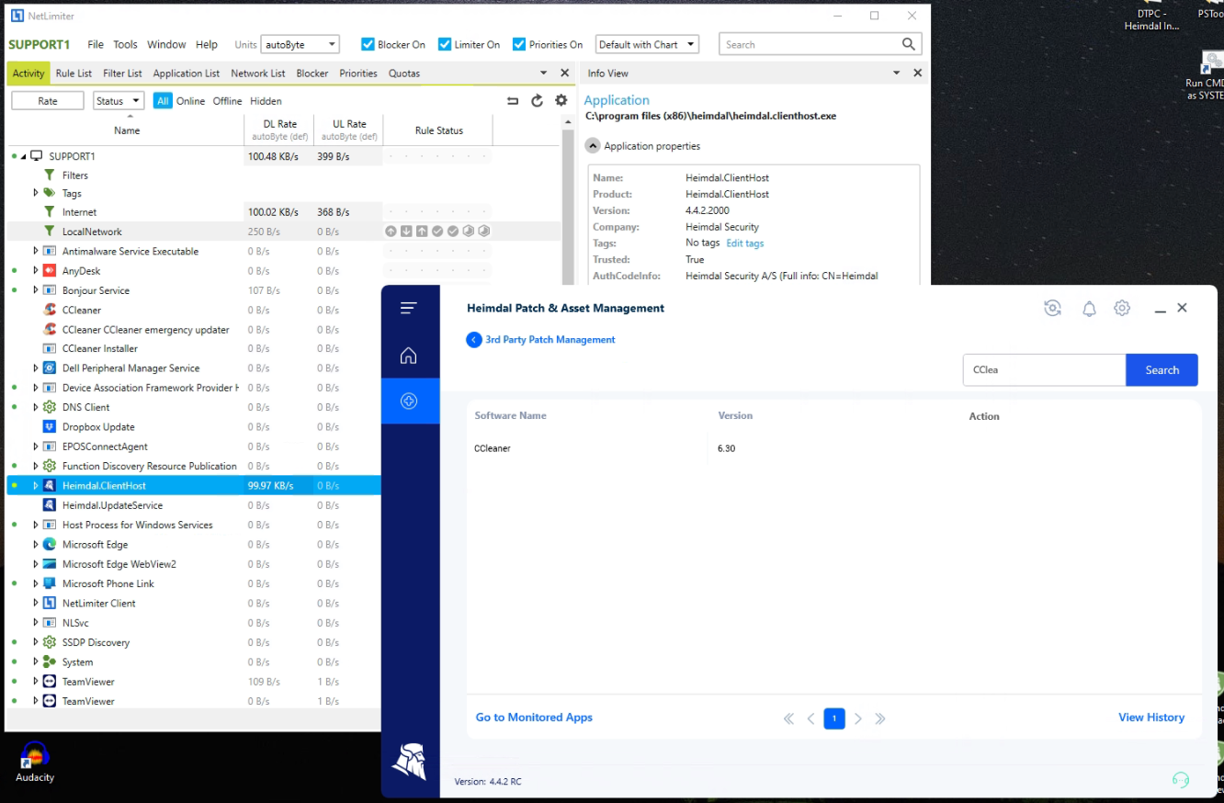Click the Go to Monitored Apps link
The image size is (1224, 803).
click(x=534, y=718)
